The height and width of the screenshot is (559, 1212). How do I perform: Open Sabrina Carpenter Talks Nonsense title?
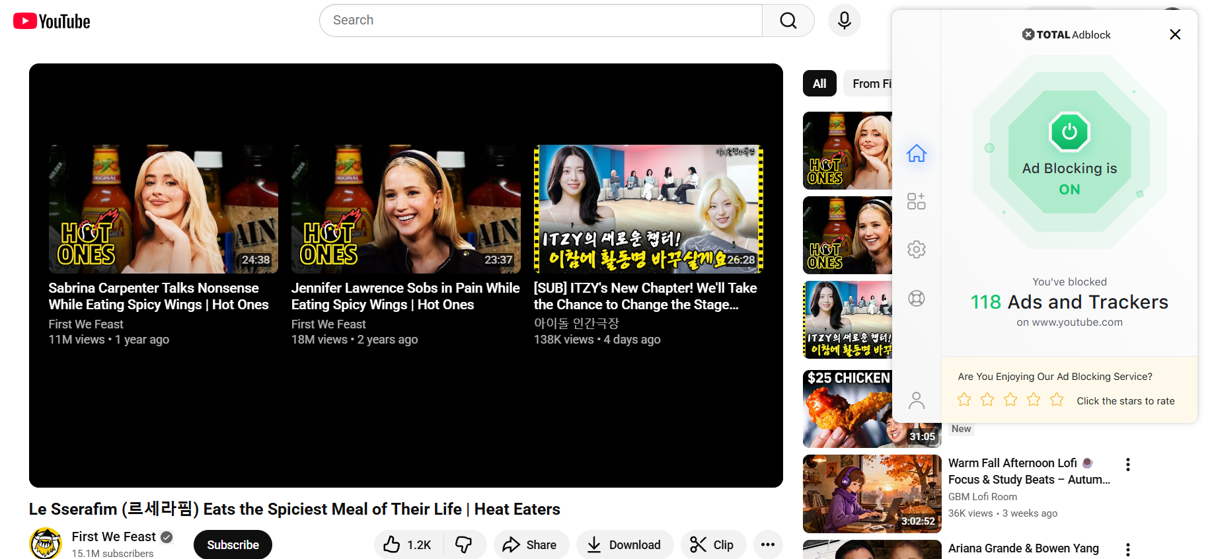[x=159, y=296]
